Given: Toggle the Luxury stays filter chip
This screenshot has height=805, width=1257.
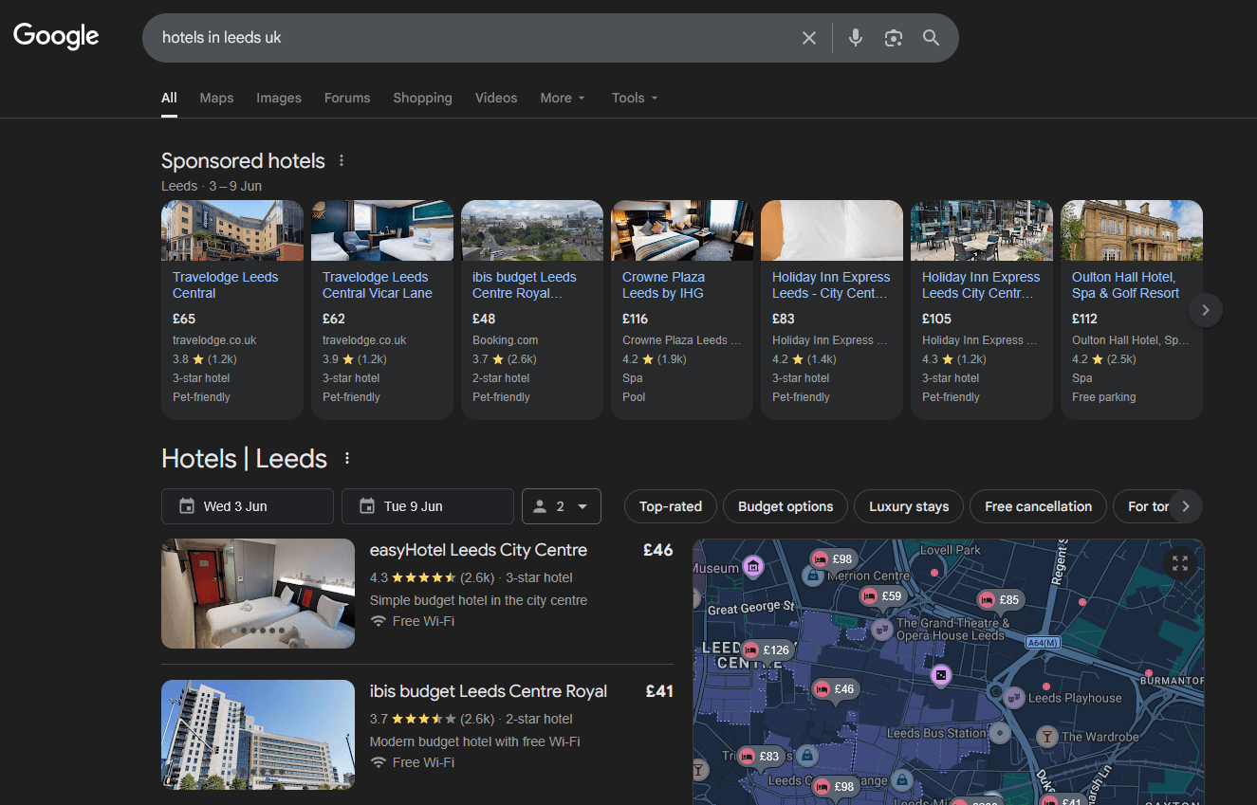Looking at the screenshot, I should tap(908, 506).
